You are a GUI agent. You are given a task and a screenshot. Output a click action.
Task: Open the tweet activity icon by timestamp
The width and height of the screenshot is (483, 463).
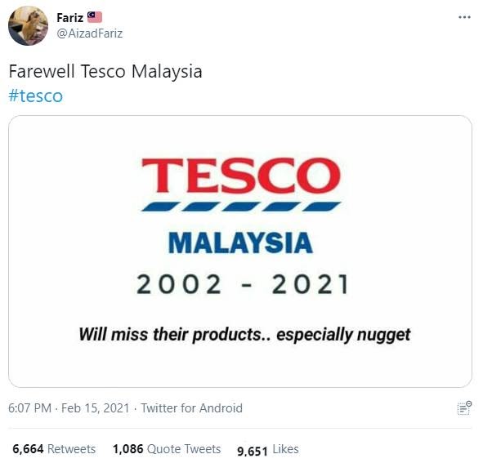pos(464,408)
